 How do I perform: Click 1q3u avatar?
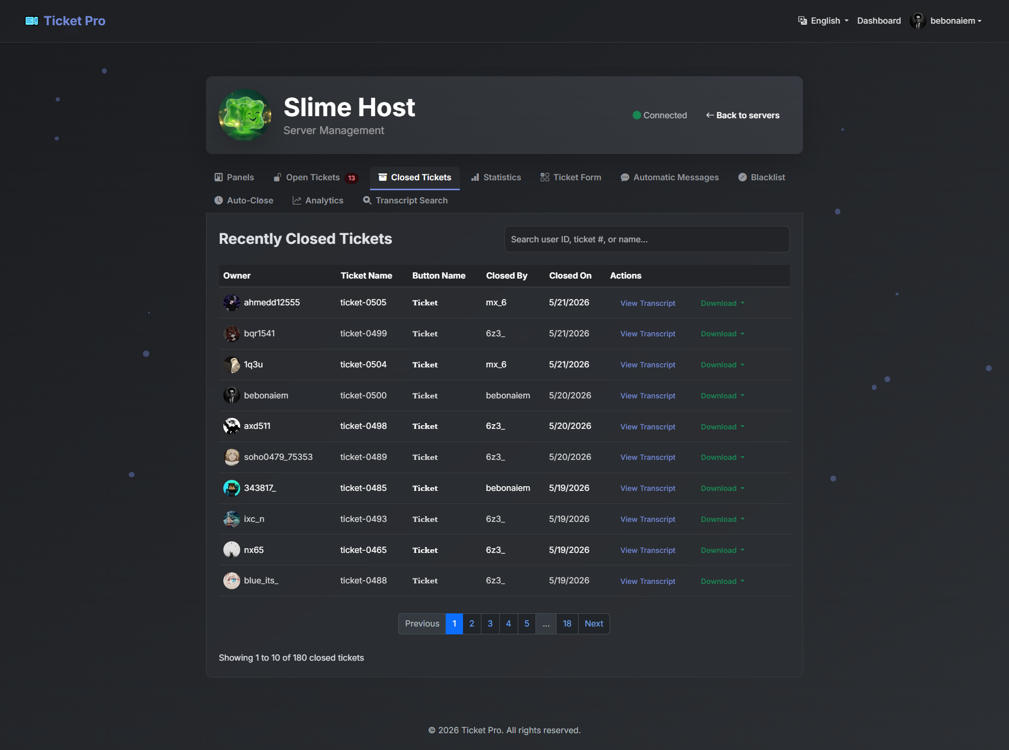click(232, 365)
